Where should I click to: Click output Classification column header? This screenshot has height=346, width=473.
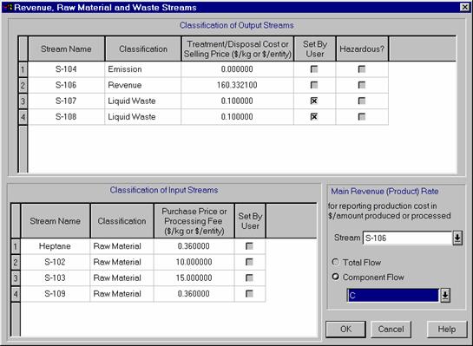(x=143, y=49)
